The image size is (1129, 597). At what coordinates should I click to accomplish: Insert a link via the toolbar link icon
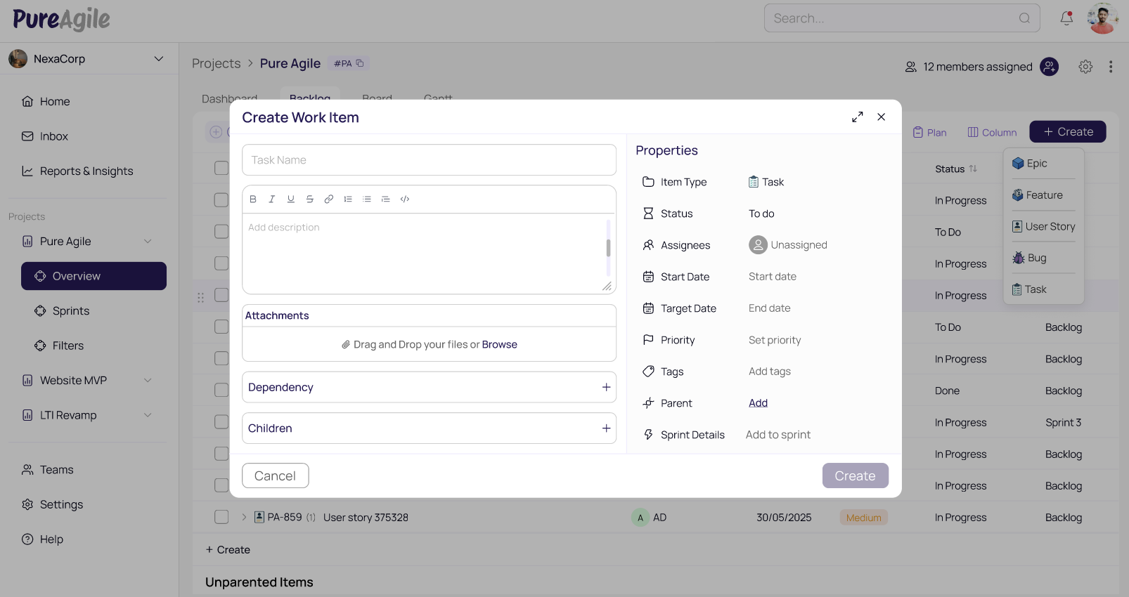329,199
